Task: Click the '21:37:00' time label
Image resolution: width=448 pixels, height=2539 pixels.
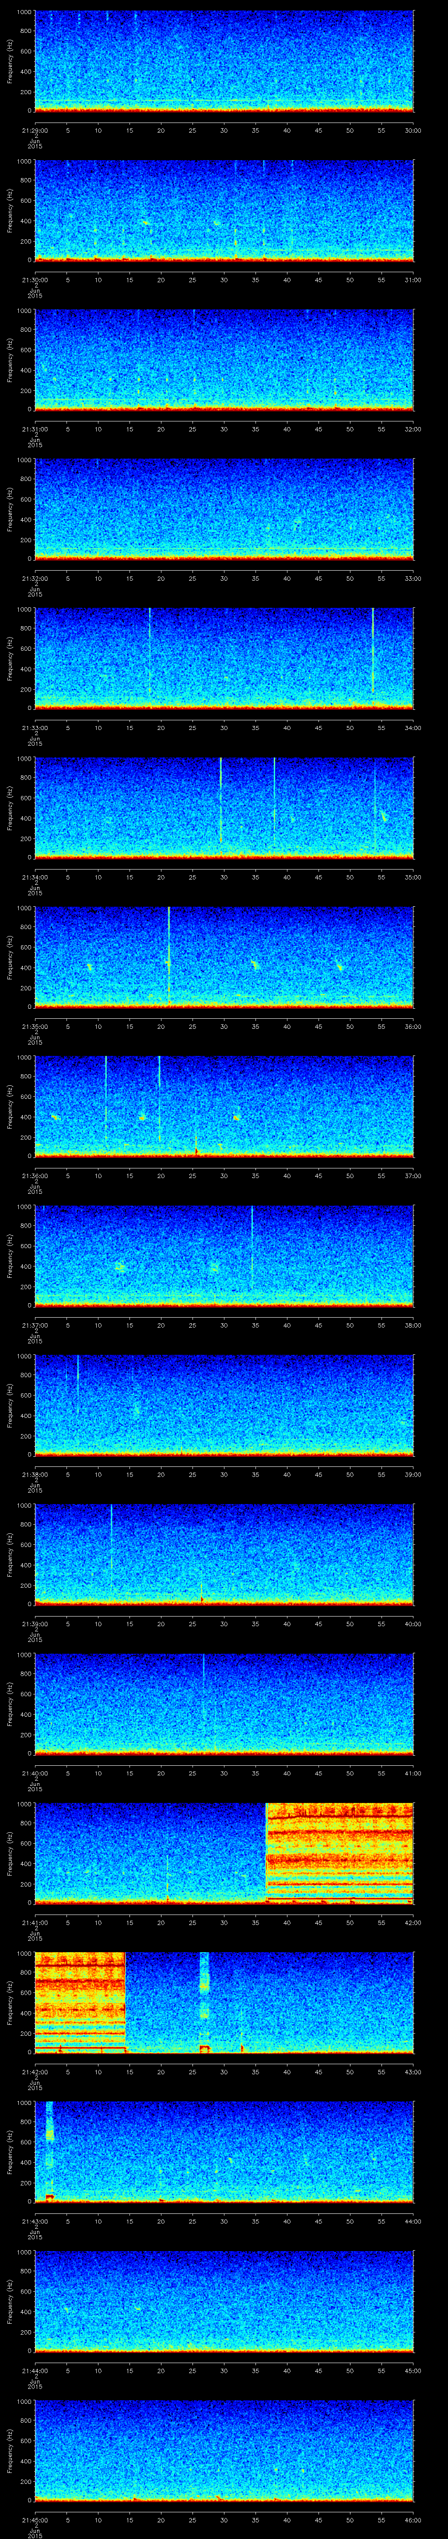Action: click(35, 1325)
